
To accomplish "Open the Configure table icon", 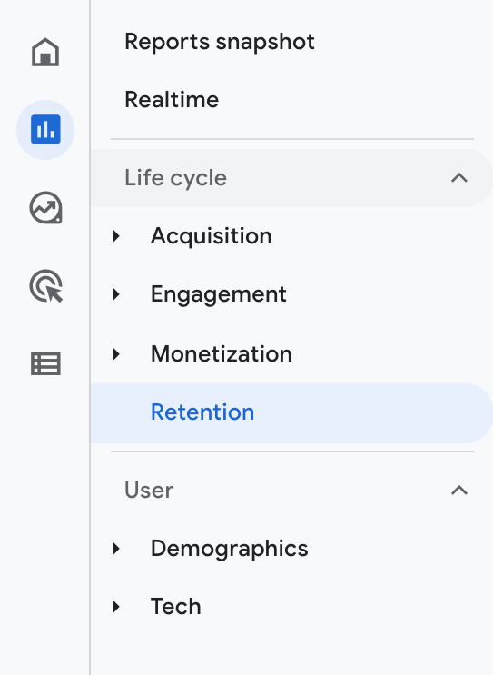I will (x=45, y=364).
